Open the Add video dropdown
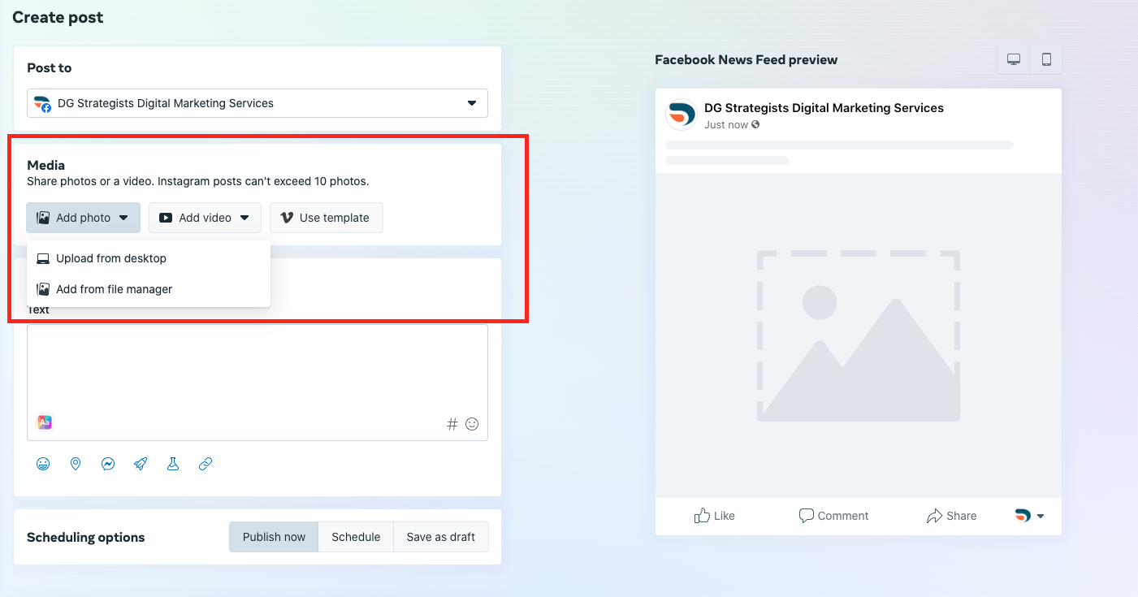 tap(205, 218)
